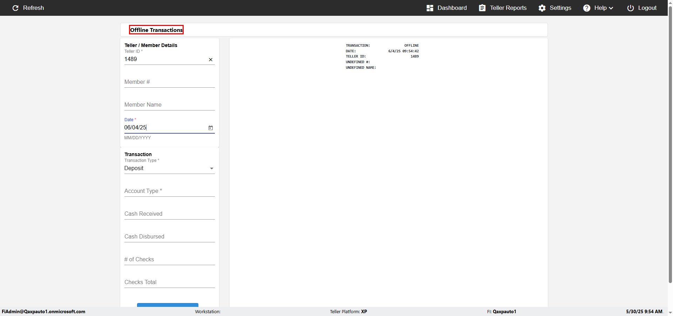This screenshot has height=316, width=673.
Task: Focus the Checks Total field
Action: [169, 282]
